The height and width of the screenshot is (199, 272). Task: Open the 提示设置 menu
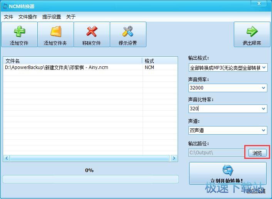click(x=52, y=17)
